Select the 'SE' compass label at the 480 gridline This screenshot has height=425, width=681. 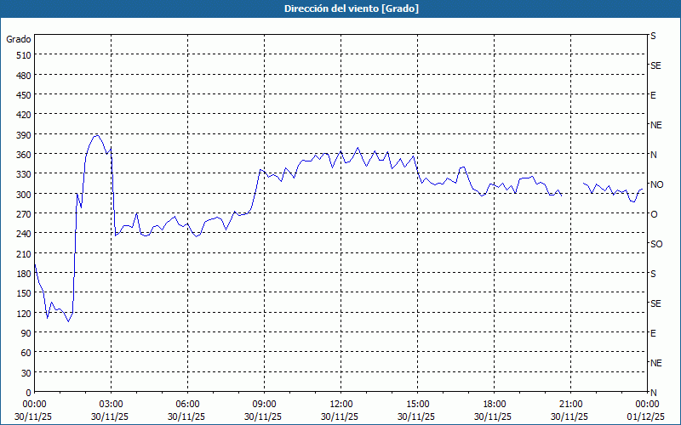[x=655, y=65]
